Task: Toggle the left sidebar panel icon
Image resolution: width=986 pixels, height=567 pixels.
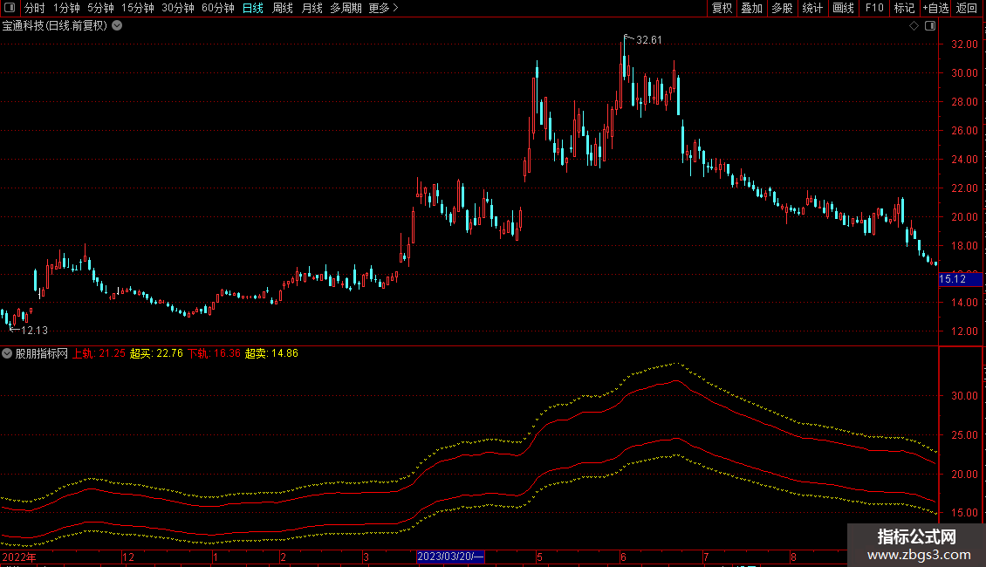Action: click(x=10, y=8)
